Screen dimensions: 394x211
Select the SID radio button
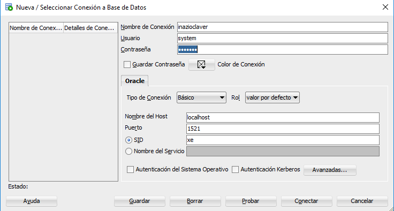tap(128, 140)
